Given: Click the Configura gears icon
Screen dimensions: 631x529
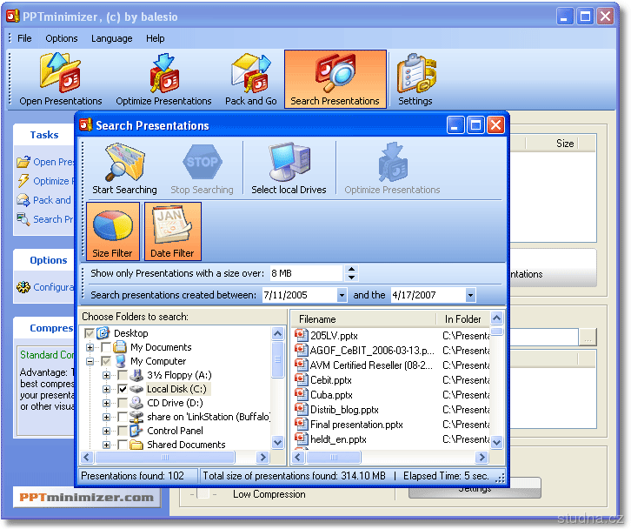Looking at the screenshot, I should coord(23,287).
